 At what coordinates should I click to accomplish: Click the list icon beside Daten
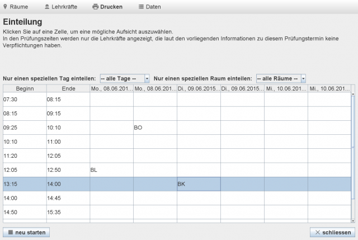coord(142,7)
